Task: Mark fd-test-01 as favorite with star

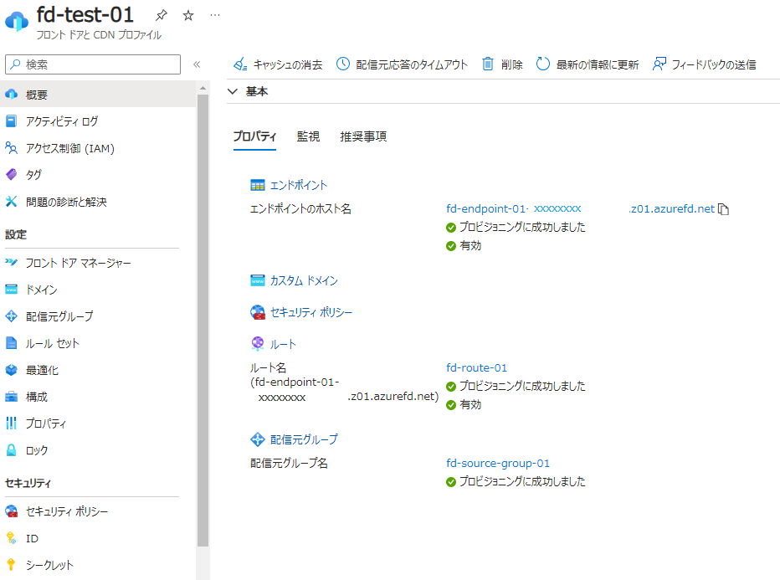Action: [188, 15]
